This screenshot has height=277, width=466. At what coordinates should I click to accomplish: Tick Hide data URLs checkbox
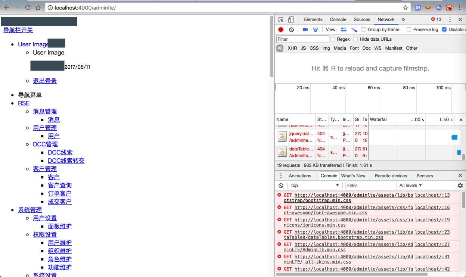click(x=355, y=39)
